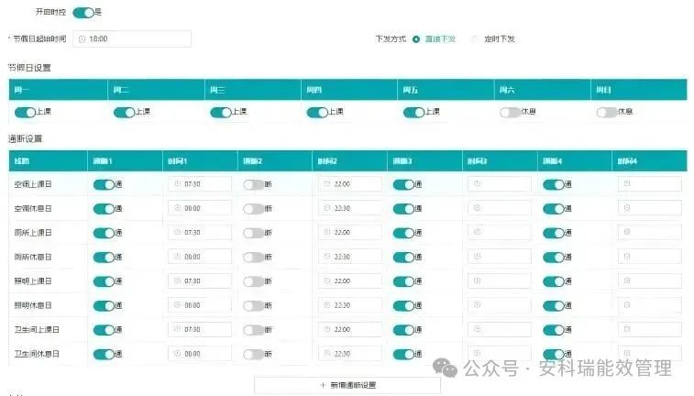
Task: Click the 新增通断设置 button
Action: click(347, 385)
